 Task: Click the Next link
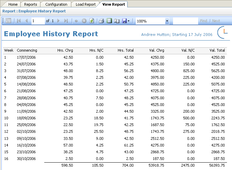216,21
